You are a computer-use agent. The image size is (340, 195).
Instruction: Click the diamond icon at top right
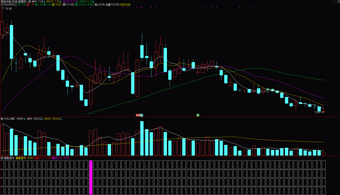coord(334,1)
